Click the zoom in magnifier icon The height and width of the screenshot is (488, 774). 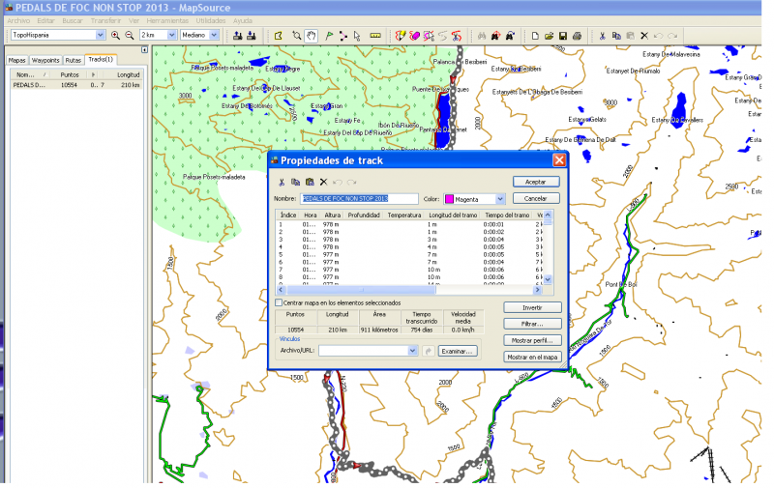[116, 35]
